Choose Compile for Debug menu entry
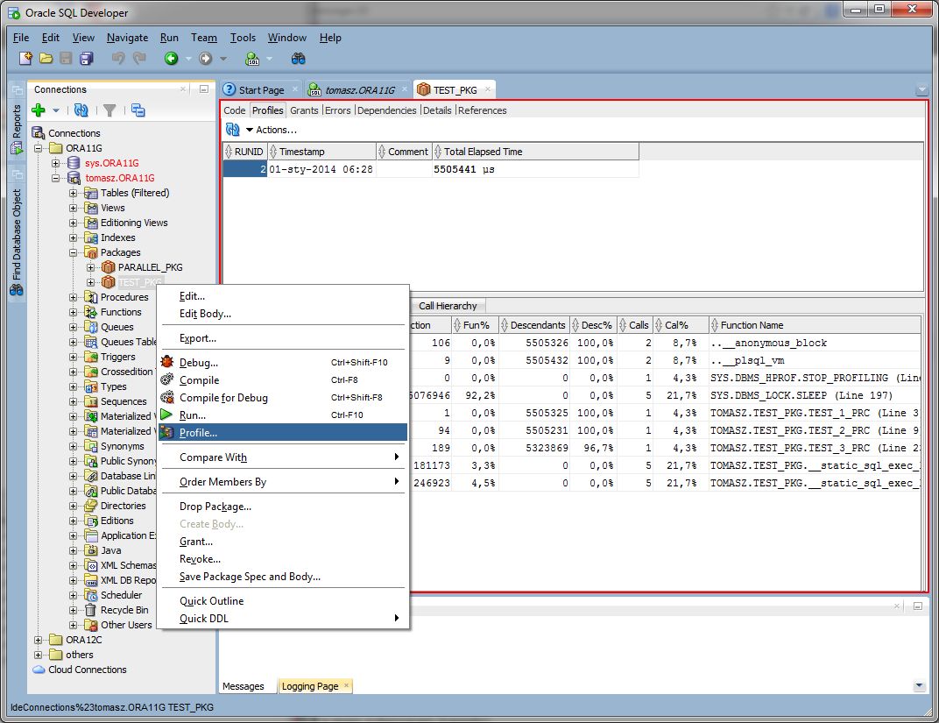Viewport: 939px width, 723px height. coord(283,398)
